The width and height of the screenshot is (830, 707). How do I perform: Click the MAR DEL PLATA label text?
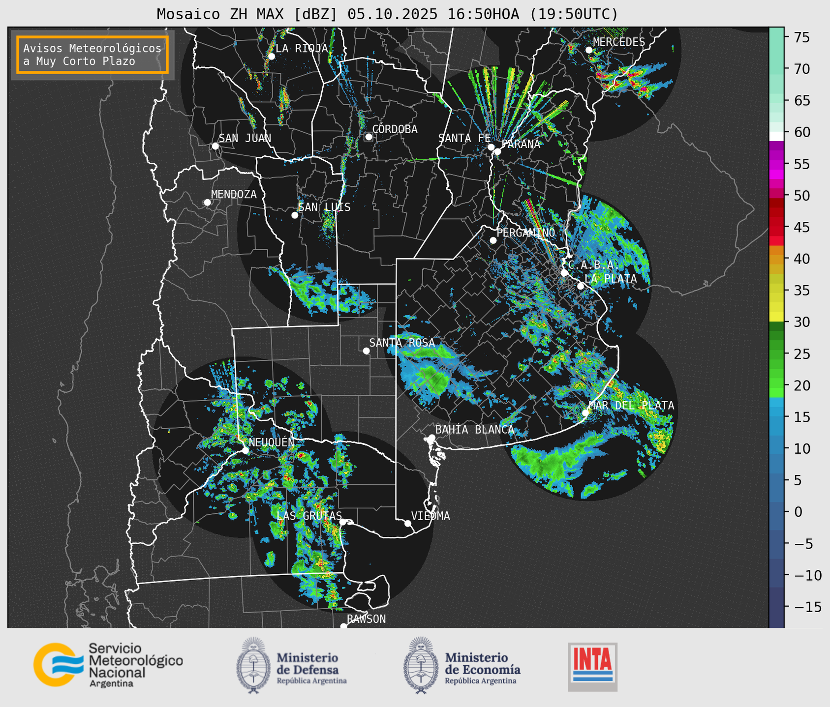pyautogui.click(x=631, y=406)
